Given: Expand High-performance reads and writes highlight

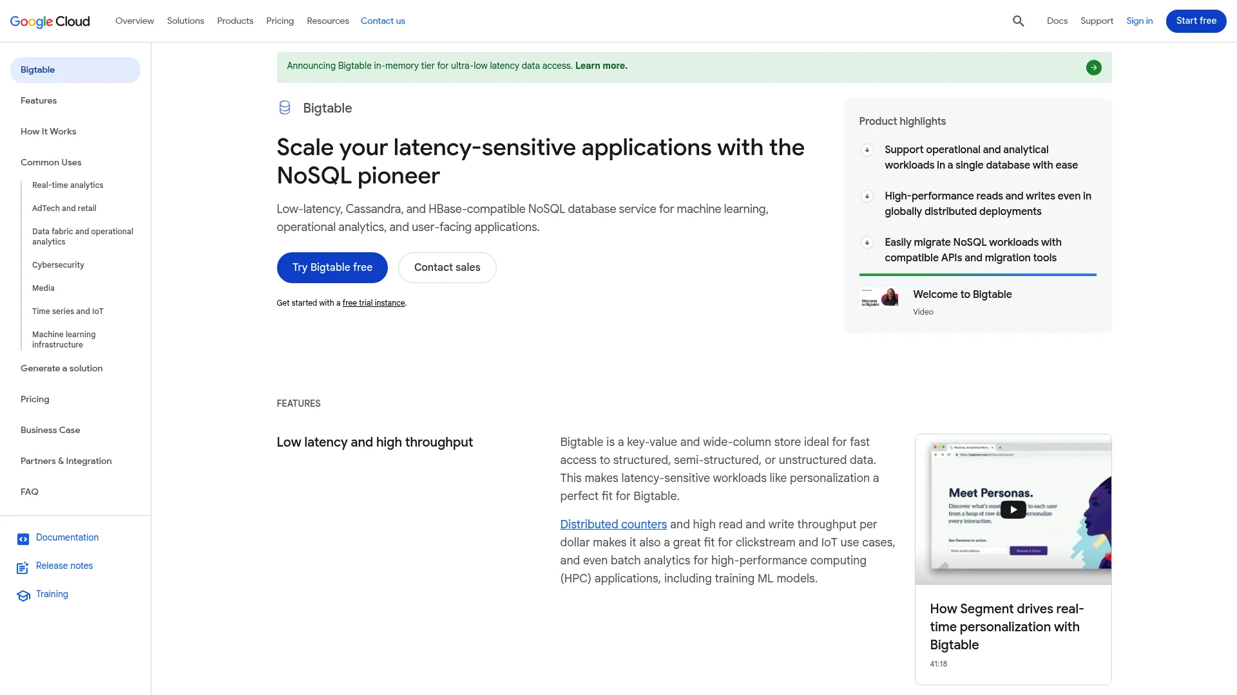Looking at the screenshot, I should click(x=867, y=196).
